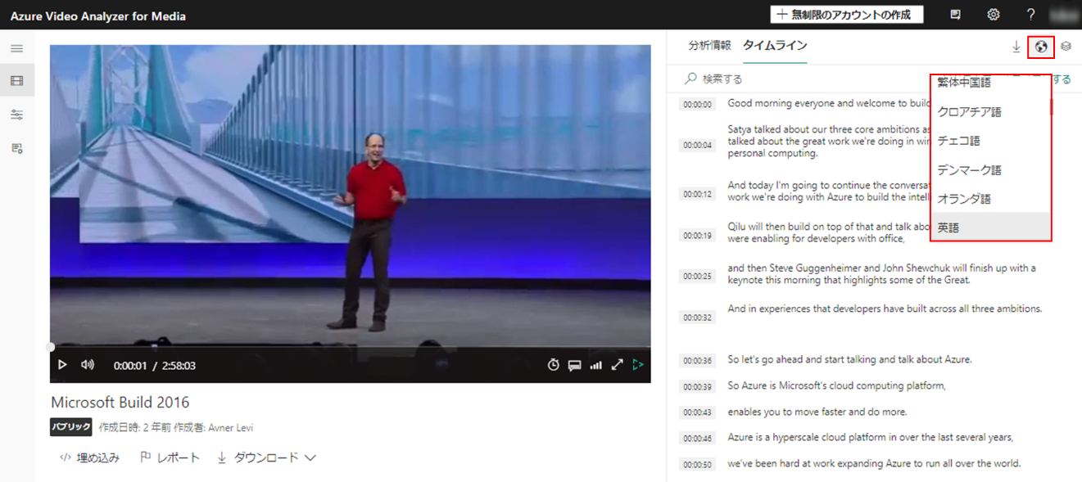This screenshot has height=482, width=1082.
Task: Click transcript line "And today I'm going to continue"
Action: coord(829,191)
